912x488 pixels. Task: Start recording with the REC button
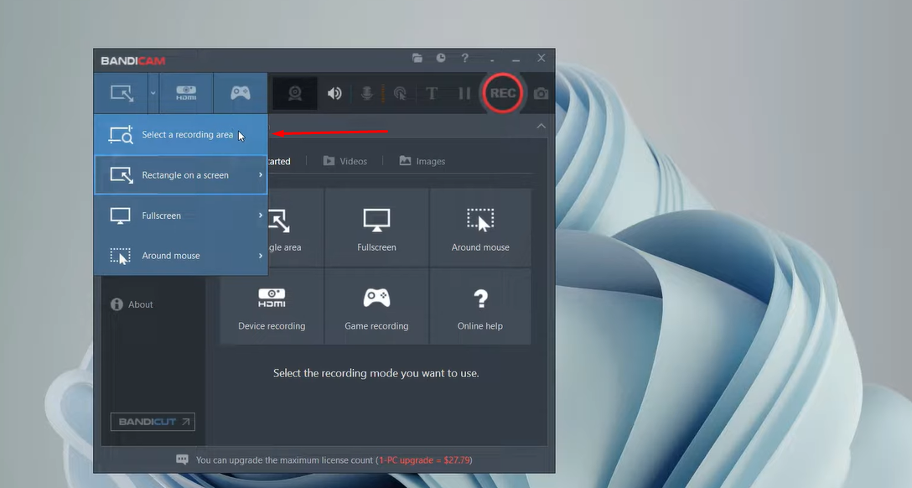[x=503, y=93]
